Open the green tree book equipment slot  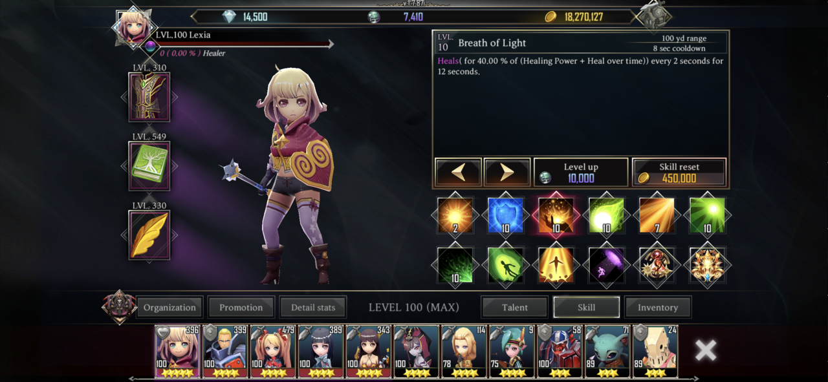click(149, 165)
